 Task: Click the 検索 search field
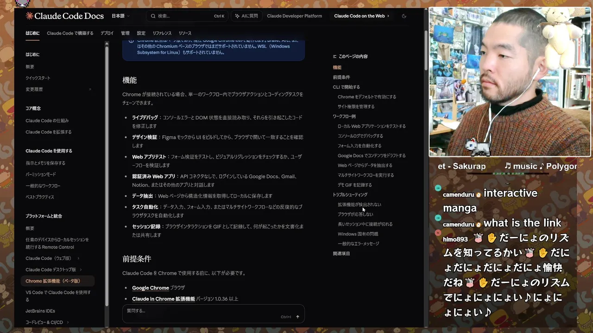(x=187, y=16)
